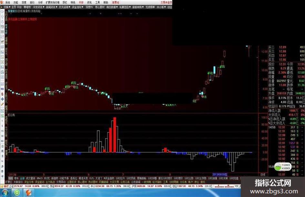Open the 帮助 menu
The width and height of the screenshot is (305, 197).
point(106,3)
